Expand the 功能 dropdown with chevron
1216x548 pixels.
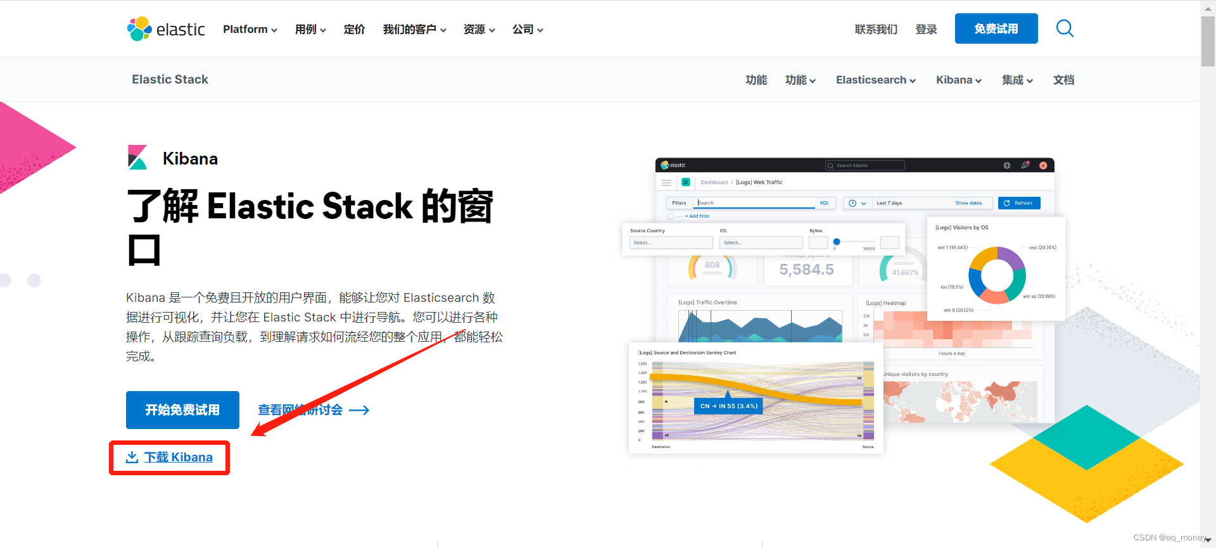pyautogui.click(x=801, y=80)
